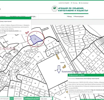Toggle the За незрящи accessibility eye icon
This screenshot has width=104, height=100.
coord(79,3)
